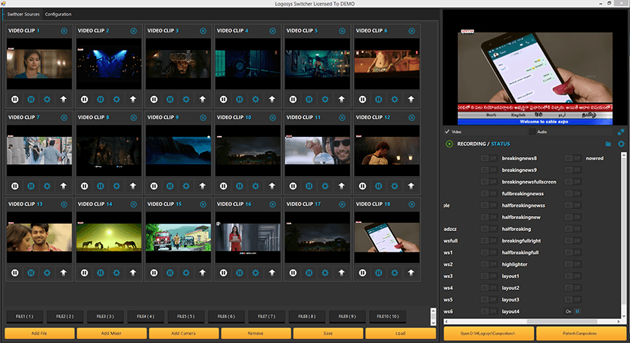This screenshot has height=343, width=630.
Task: Click the detach preview icon beside Audio
Action: (621, 131)
